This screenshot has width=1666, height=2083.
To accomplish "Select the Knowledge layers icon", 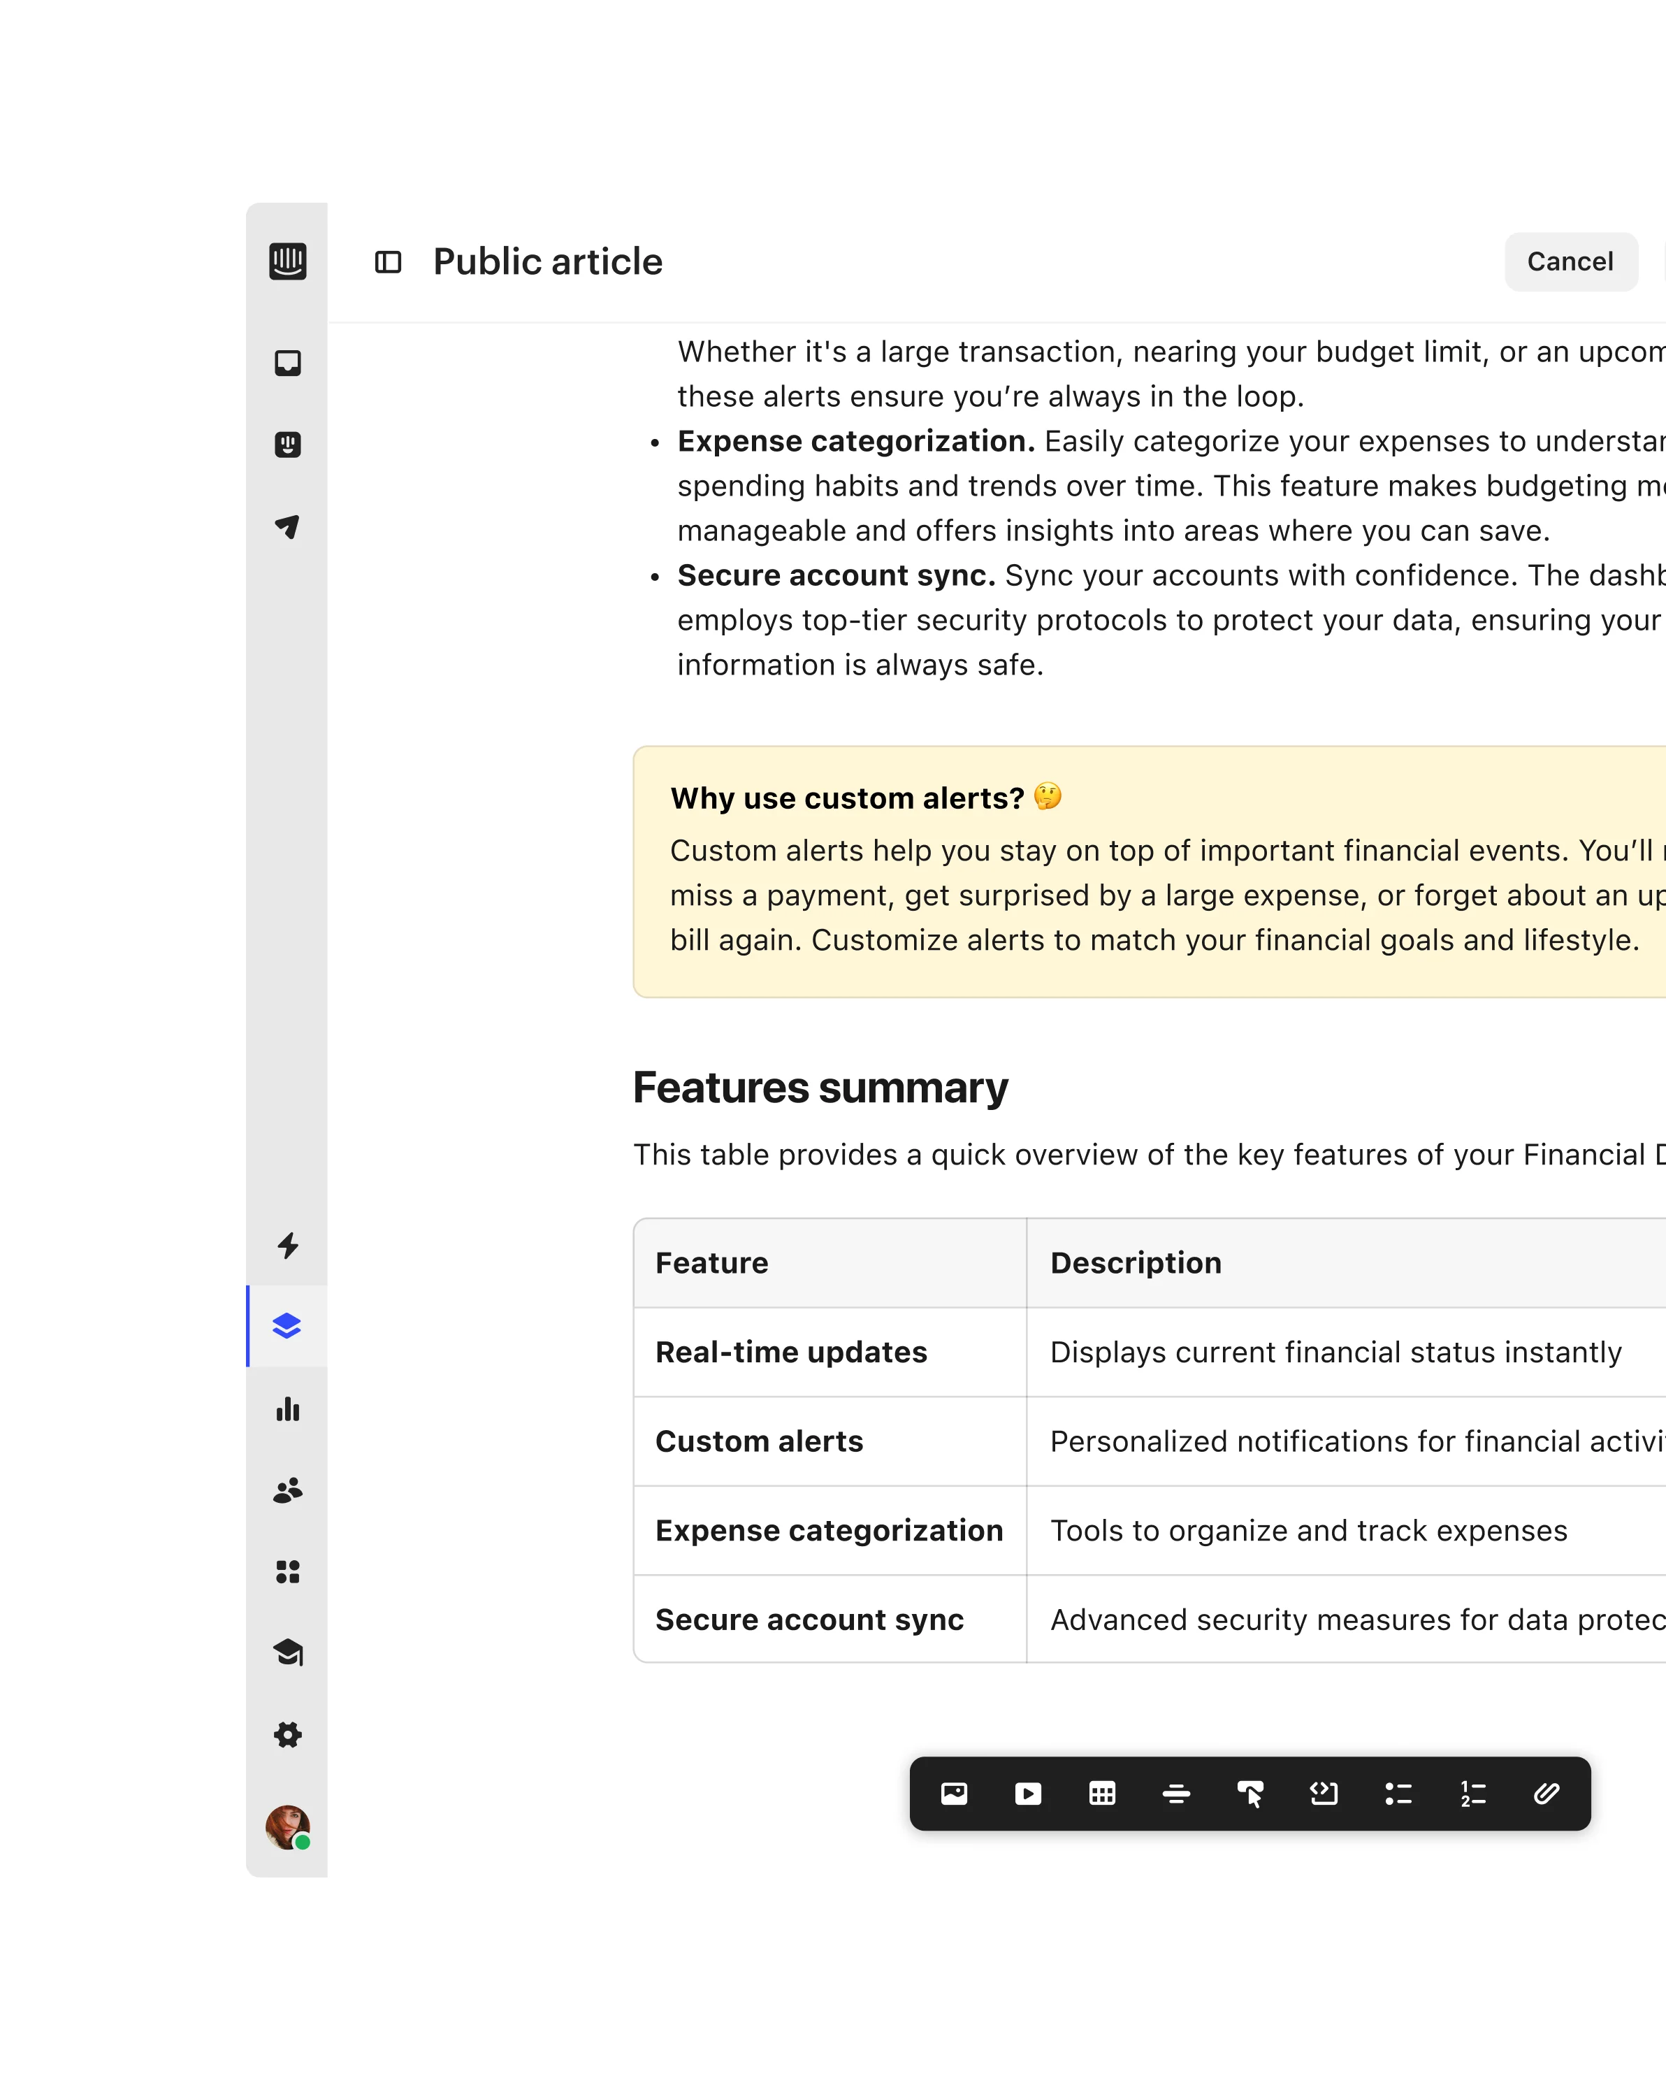I will pyautogui.click(x=287, y=1327).
